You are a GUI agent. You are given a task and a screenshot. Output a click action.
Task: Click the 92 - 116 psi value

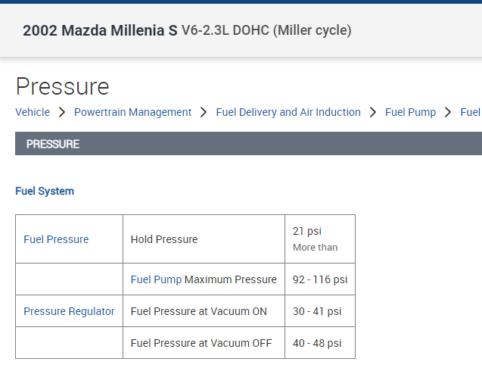320,279
